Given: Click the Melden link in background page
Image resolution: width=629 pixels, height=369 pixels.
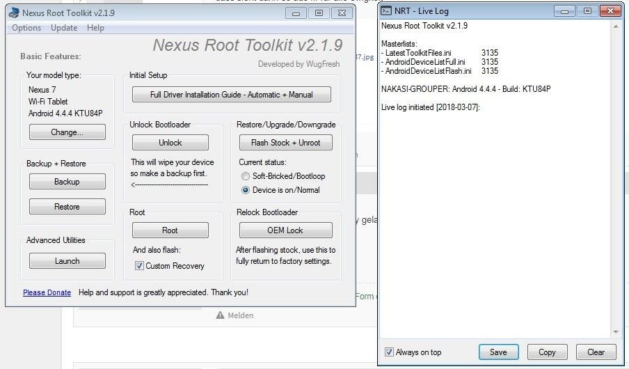Looking at the screenshot, I should (241, 315).
